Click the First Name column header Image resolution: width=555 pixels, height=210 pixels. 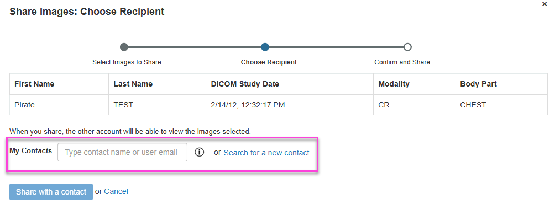(x=59, y=84)
